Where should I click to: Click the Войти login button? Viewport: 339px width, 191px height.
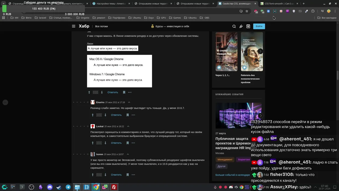click(259, 26)
